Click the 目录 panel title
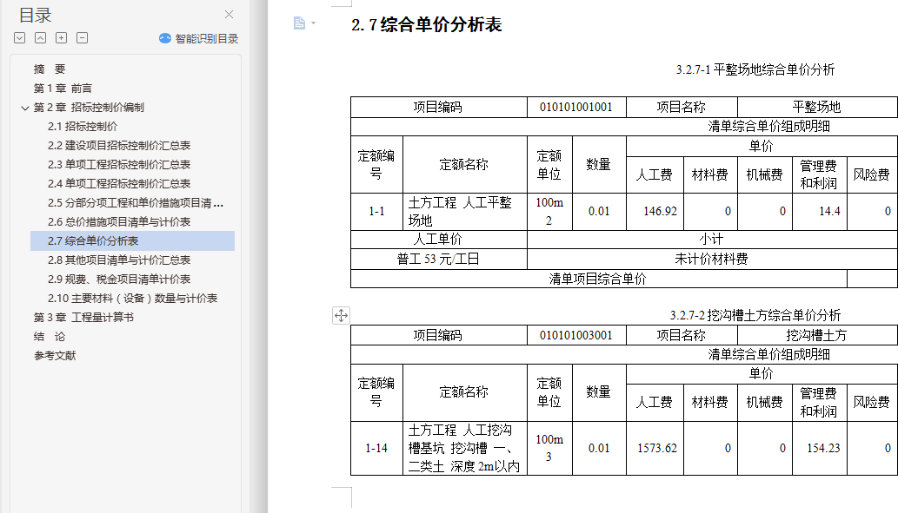 coord(35,16)
